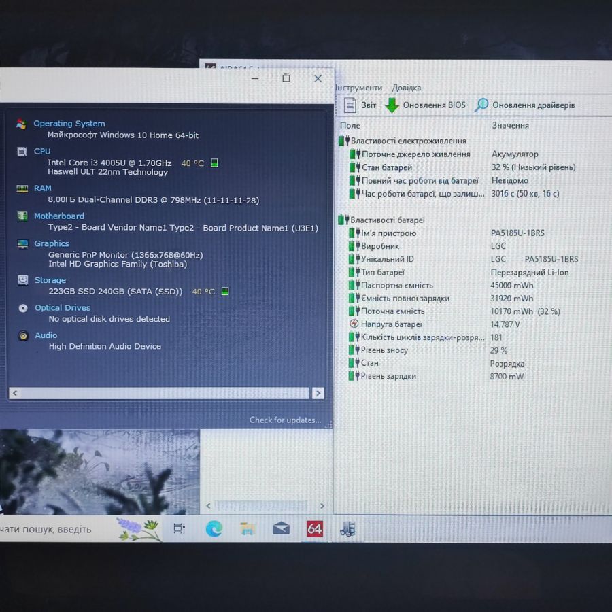Open the Інструменти menu in AIDA64
The width and height of the screenshot is (612, 612).
(358, 88)
